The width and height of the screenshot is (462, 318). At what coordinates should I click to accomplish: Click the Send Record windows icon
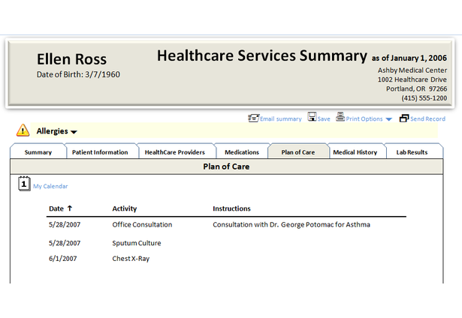click(404, 118)
